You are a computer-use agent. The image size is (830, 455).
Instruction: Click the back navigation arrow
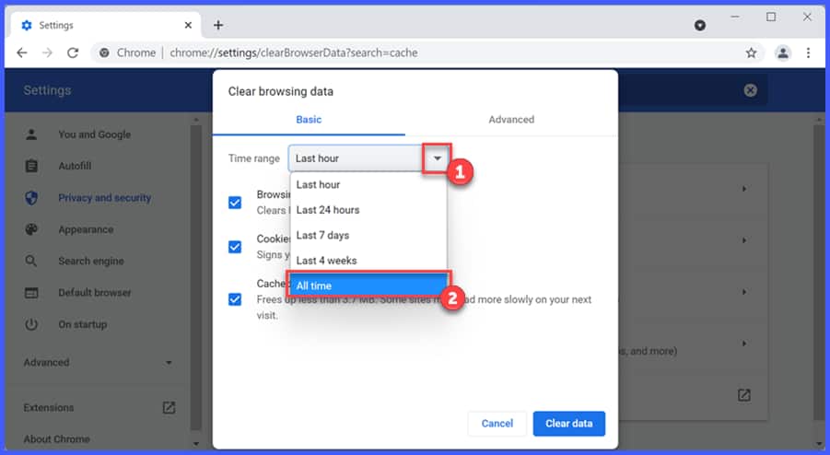pos(22,52)
